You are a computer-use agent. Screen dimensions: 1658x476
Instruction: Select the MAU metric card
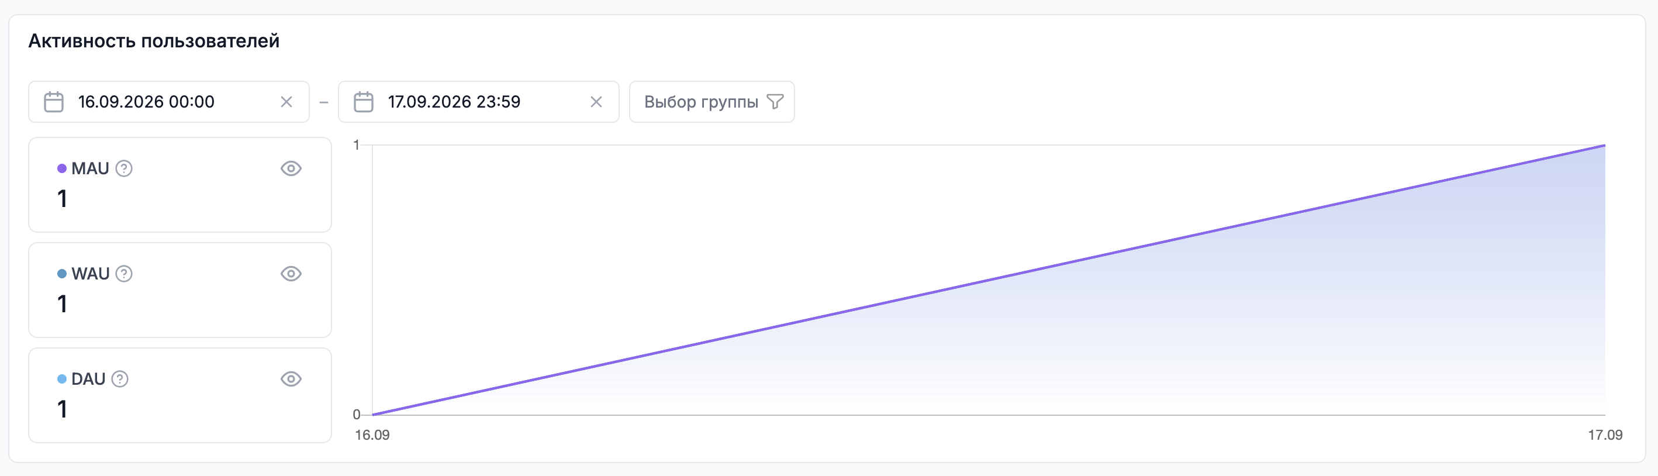(x=180, y=185)
